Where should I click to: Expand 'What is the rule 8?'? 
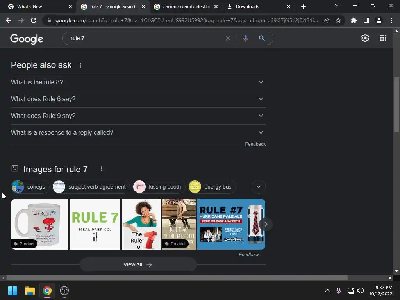click(138, 82)
